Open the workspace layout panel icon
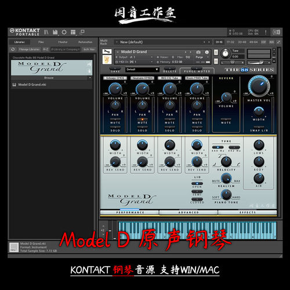290x290 pixels. 73,32
